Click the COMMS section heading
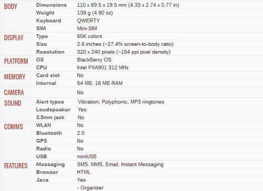Screen dimensions: 263x191 (x=14, y=127)
